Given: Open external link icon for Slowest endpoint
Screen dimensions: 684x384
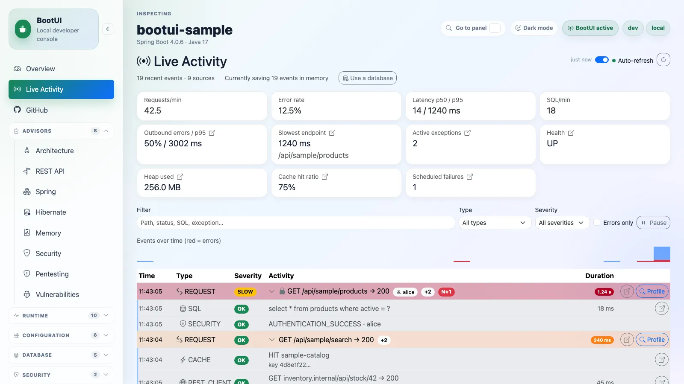Looking at the screenshot, I should tap(332, 133).
